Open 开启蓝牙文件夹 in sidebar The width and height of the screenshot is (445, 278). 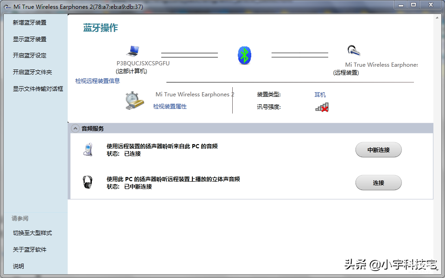pos(32,72)
